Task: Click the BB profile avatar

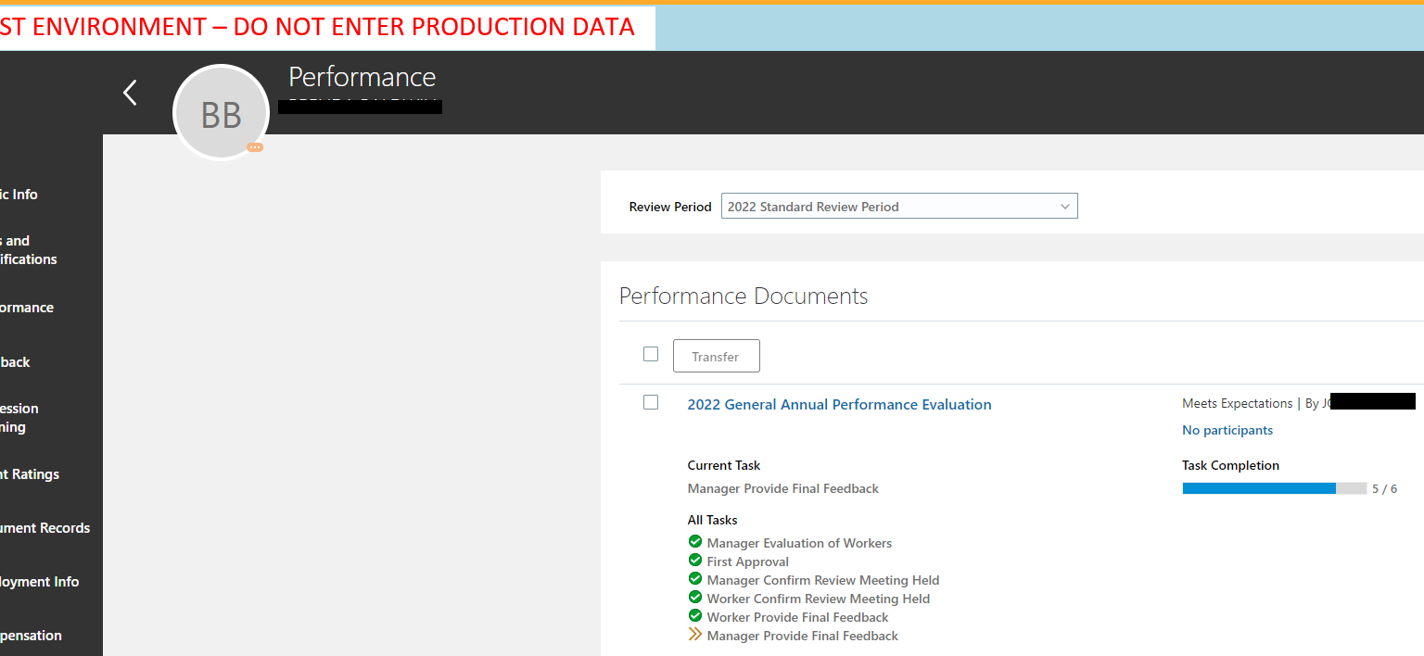Action: point(221,113)
